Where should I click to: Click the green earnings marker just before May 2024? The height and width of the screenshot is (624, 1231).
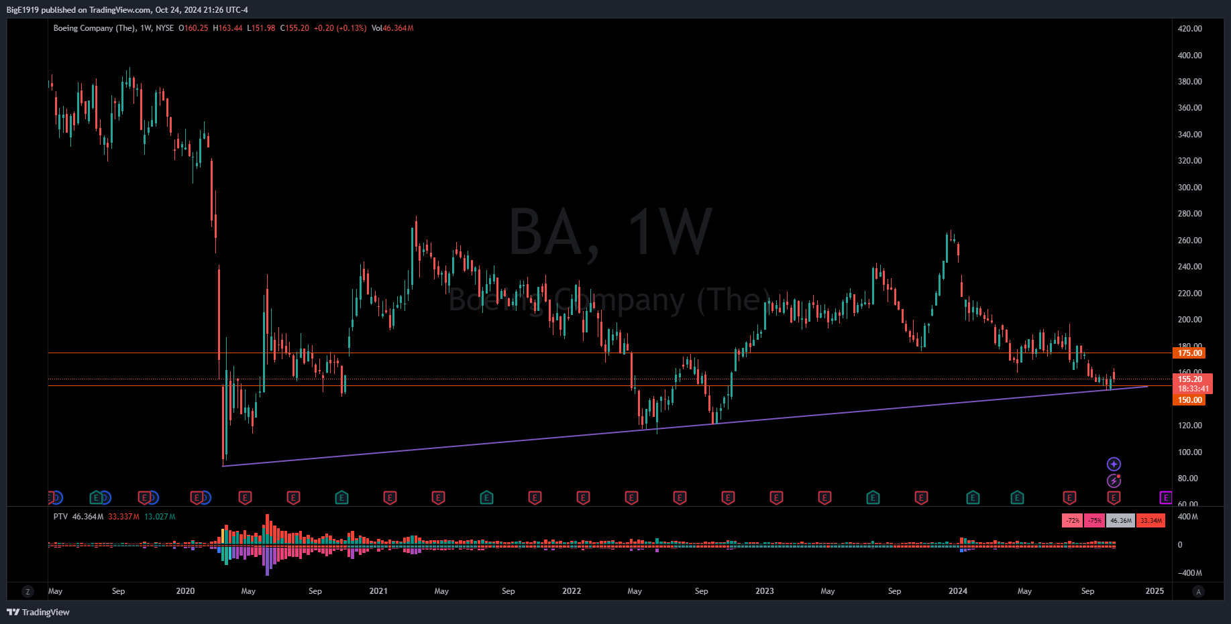[1018, 497]
